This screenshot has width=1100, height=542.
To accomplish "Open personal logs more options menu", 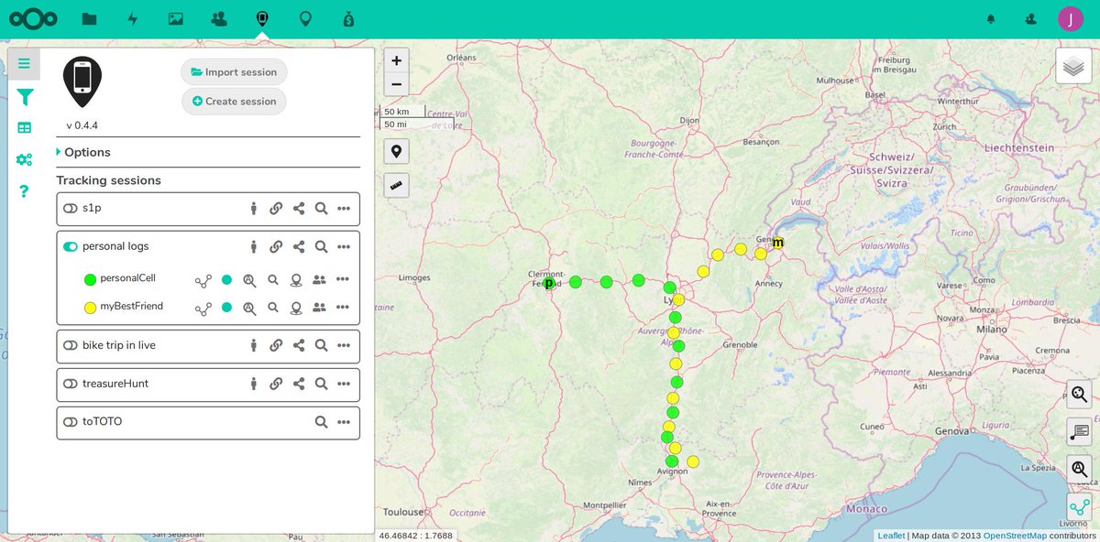I will tap(344, 247).
